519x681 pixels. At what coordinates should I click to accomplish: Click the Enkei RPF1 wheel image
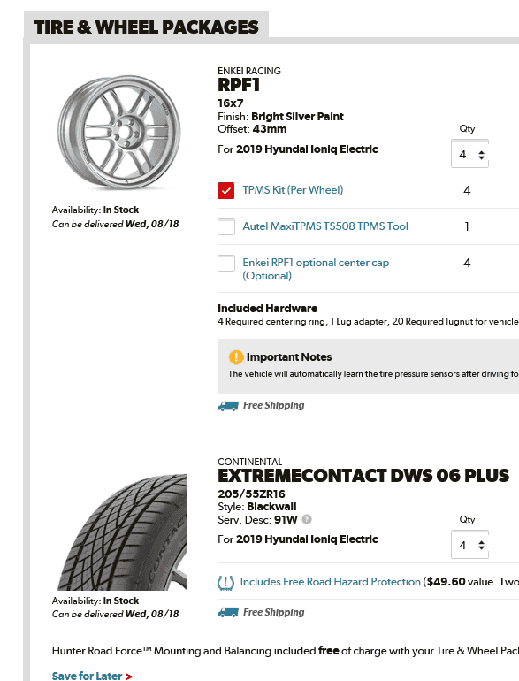(x=119, y=133)
